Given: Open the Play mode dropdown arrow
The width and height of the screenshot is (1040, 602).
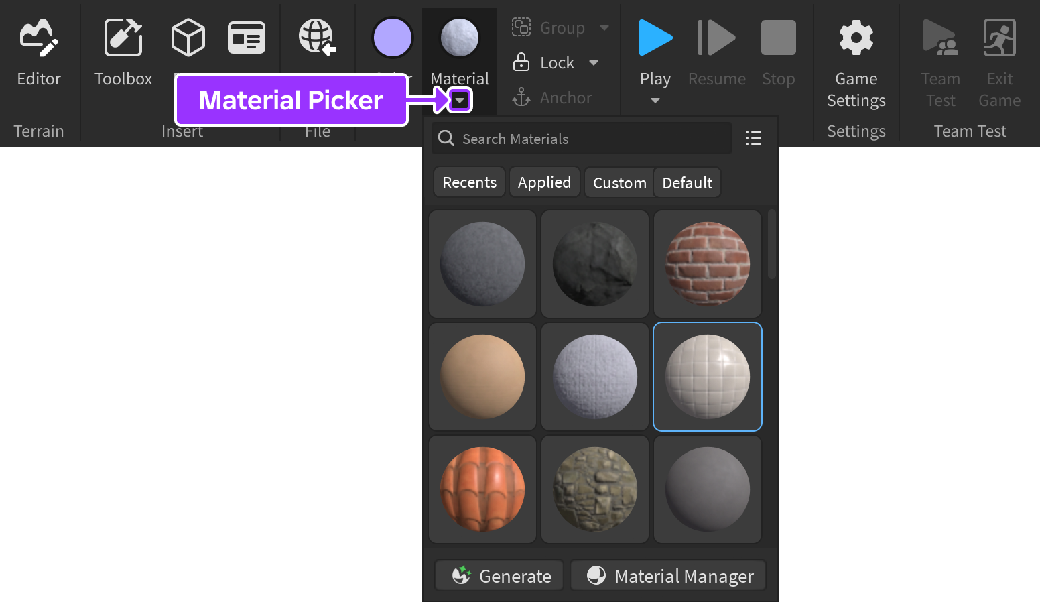Looking at the screenshot, I should 655,101.
